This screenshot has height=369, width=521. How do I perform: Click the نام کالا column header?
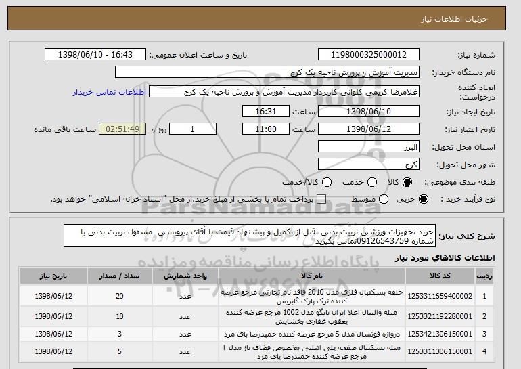[x=312, y=276]
